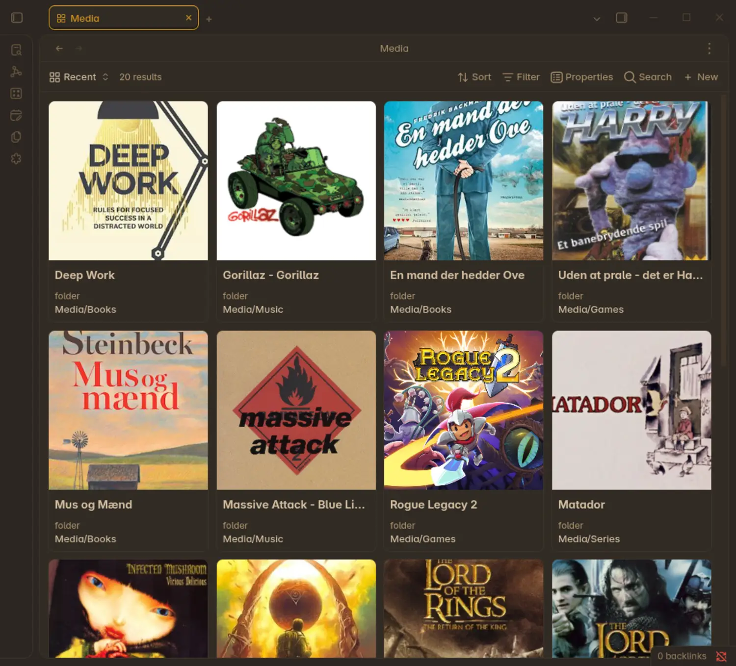The height and width of the screenshot is (666, 736).
Task: Open the Infected Mushroom album cover
Action: tap(128, 609)
